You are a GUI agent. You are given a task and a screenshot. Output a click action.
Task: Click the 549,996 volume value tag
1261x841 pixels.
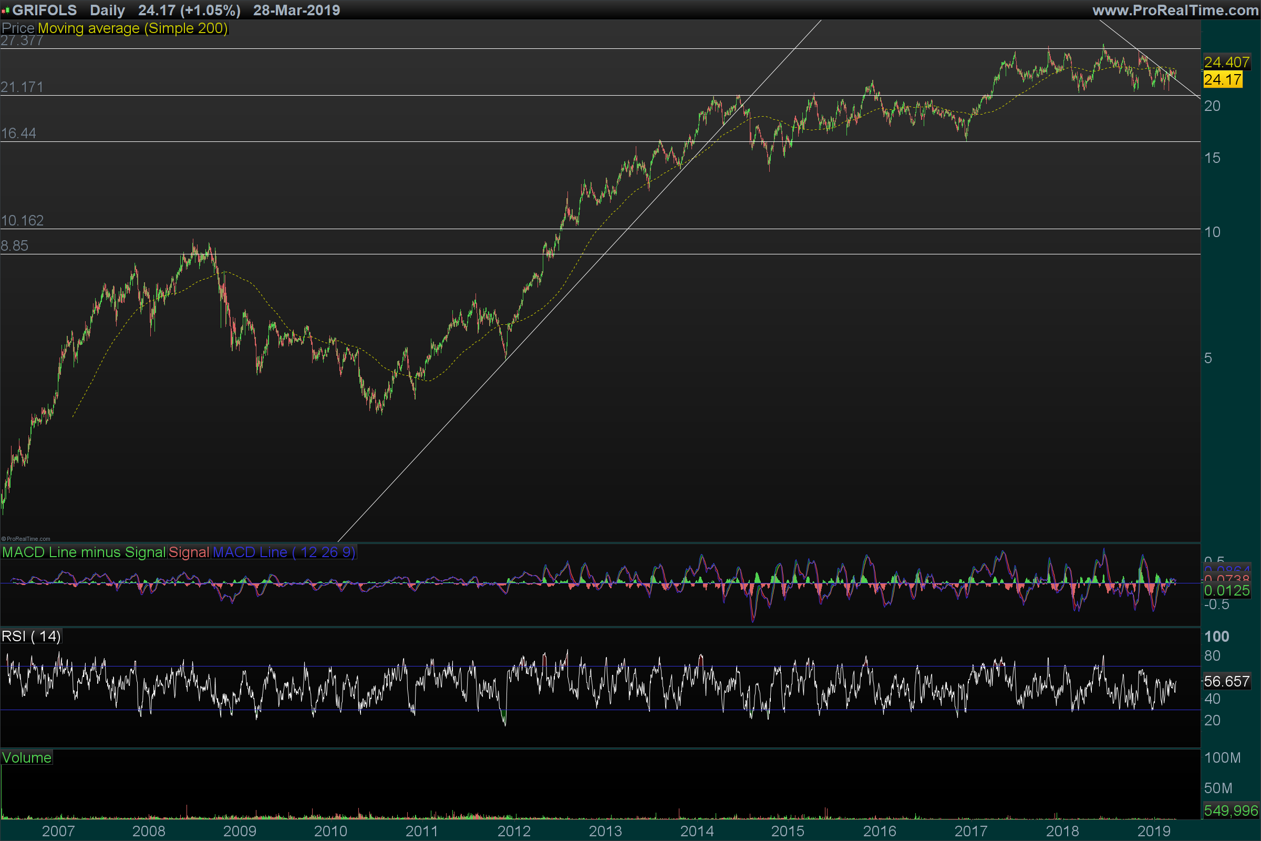click(x=1231, y=811)
